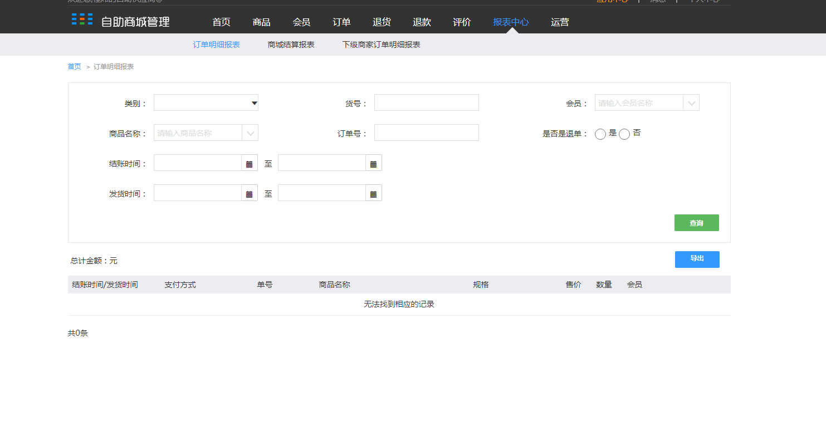The height and width of the screenshot is (421, 826).
Task: Go to the 首页 nav menu
Action: click(221, 22)
